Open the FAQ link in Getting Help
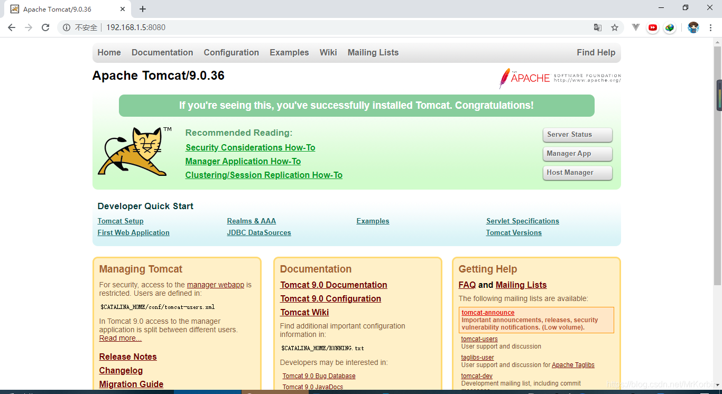The image size is (722, 394). (x=467, y=285)
